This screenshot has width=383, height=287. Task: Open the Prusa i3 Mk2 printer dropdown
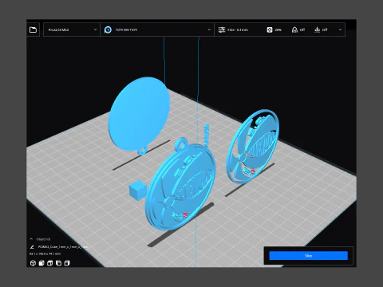pos(72,29)
